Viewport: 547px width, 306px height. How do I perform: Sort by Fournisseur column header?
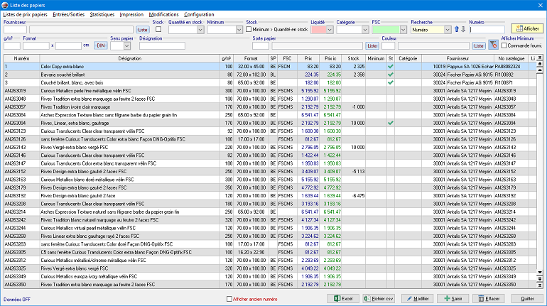[x=457, y=58]
